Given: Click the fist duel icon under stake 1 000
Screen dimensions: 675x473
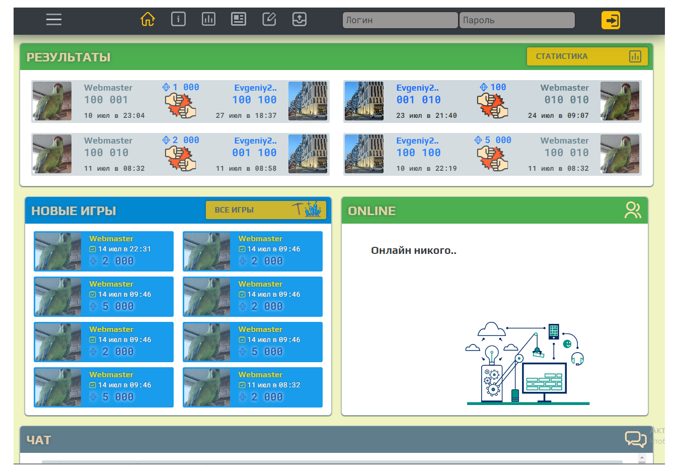Looking at the screenshot, I should tap(180, 105).
